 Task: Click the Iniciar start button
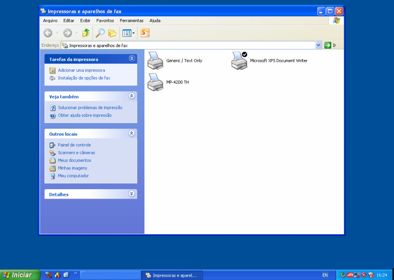(20, 275)
